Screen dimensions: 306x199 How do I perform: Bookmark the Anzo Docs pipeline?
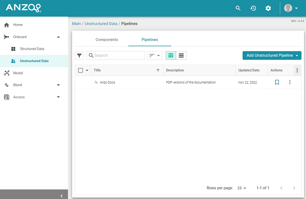click(277, 82)
